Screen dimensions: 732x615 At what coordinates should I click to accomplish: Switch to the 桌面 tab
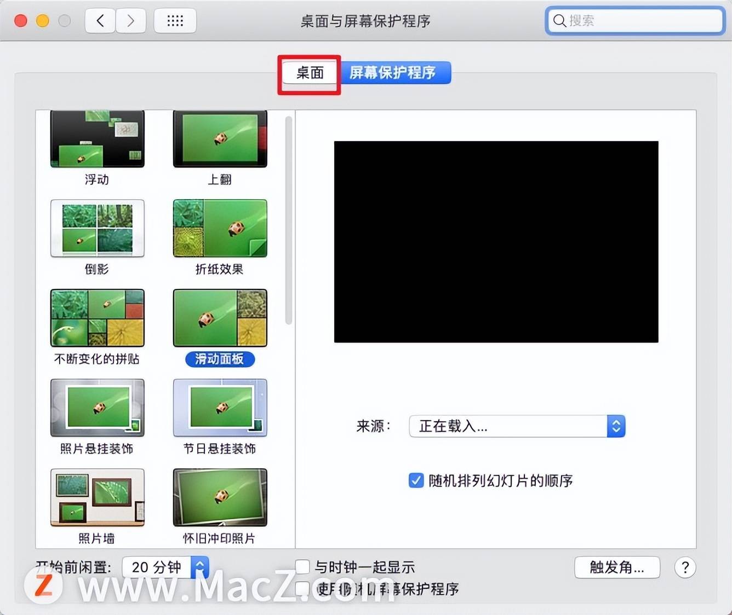(308, 73)
